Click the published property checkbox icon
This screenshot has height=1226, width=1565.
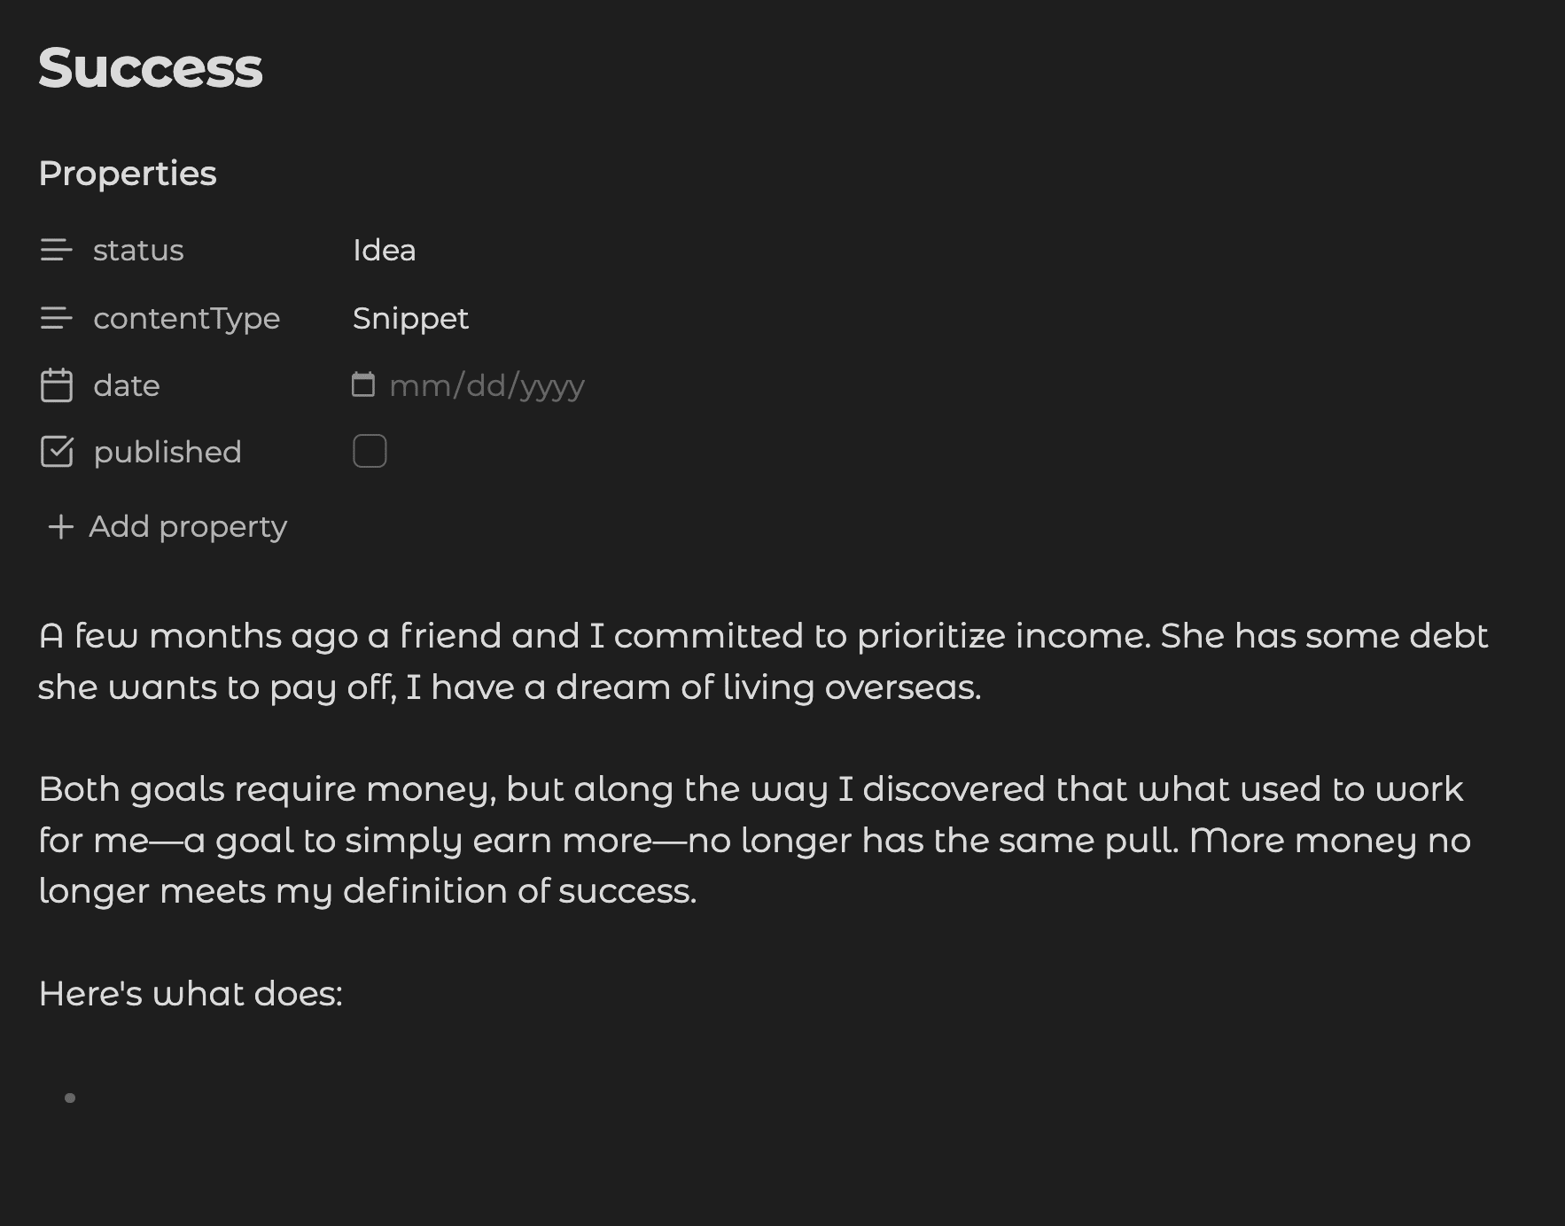pyautogui.click(x=56, y=452)
